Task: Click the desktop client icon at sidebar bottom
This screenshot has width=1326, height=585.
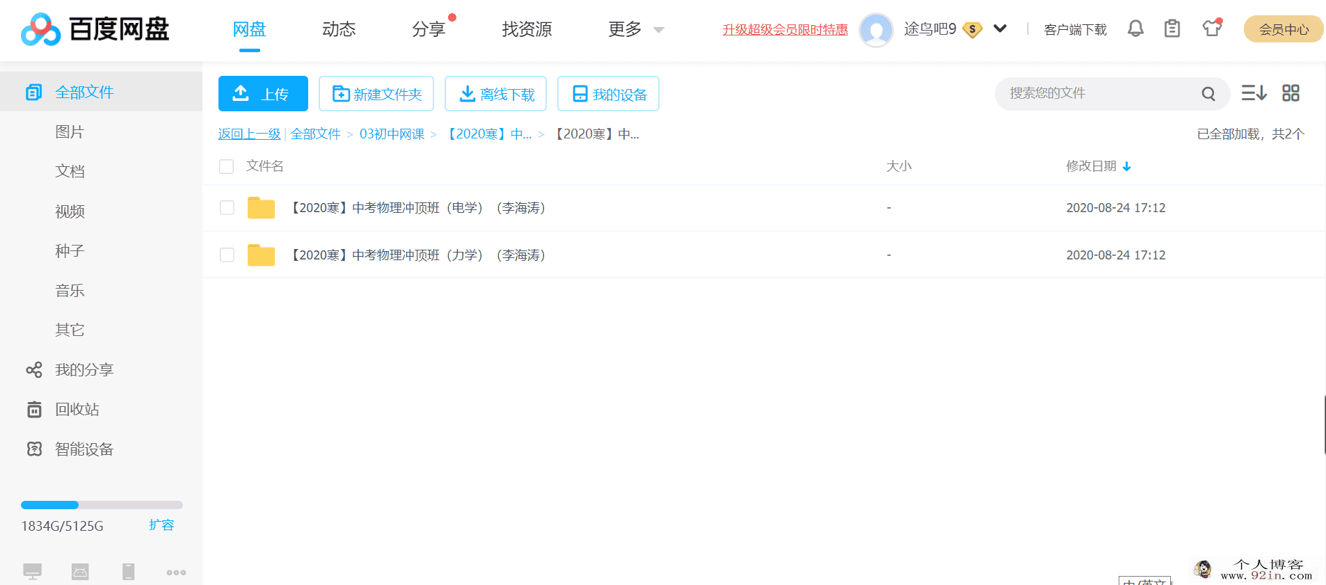Action: (x=32, y=572)
